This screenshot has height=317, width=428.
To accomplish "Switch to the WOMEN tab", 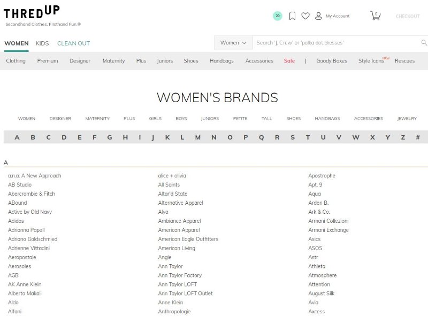I will point(17,43).
